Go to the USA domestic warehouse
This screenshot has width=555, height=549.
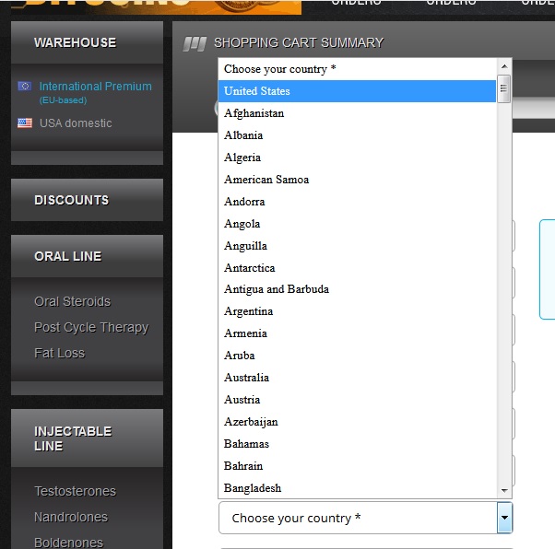(76, 123)
